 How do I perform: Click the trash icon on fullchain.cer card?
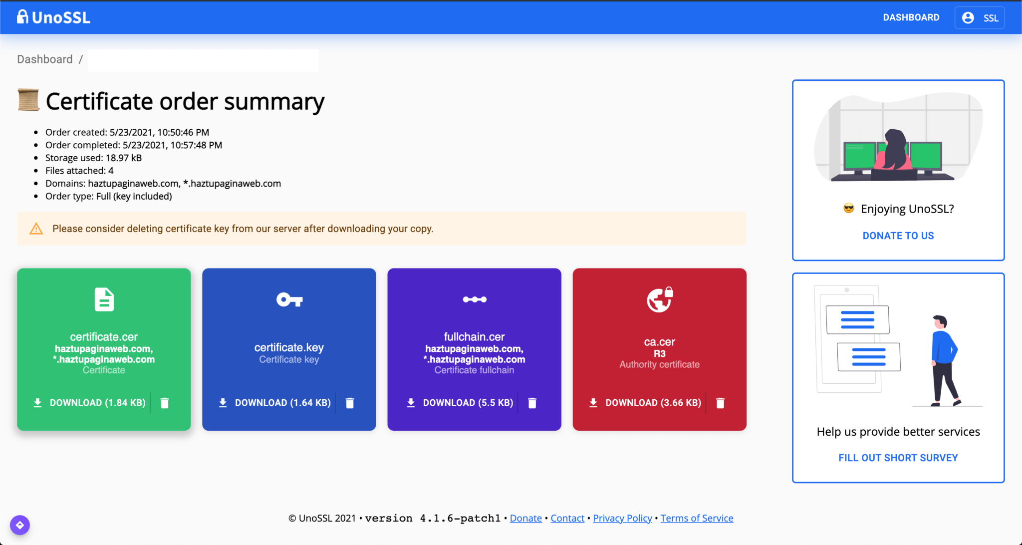click(532, 403)
